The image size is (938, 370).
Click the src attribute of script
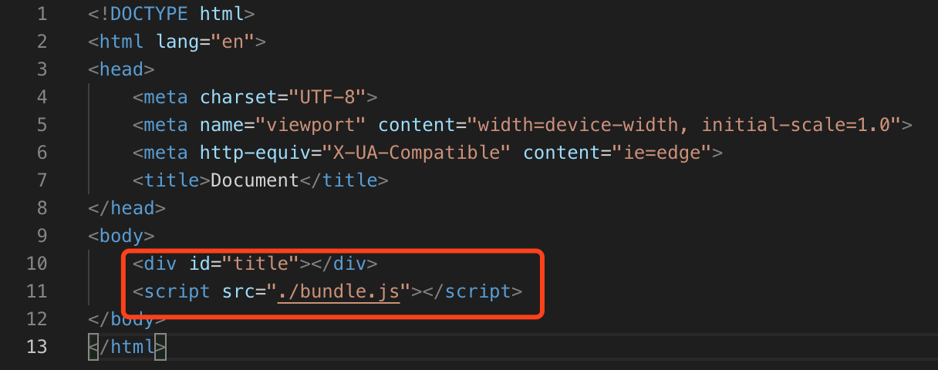[x=238, y=291]
